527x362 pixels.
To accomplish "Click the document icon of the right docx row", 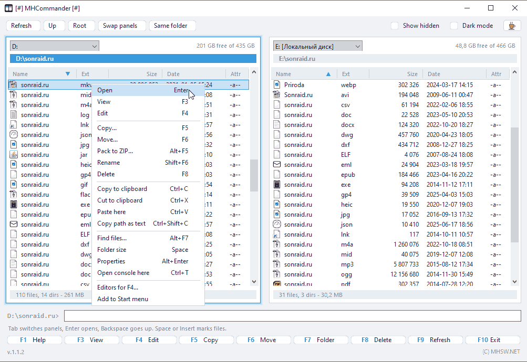I will click(276, 125).
